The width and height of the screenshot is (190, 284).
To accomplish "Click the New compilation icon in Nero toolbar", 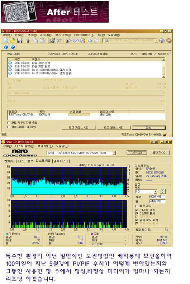I will pos(6,41).
